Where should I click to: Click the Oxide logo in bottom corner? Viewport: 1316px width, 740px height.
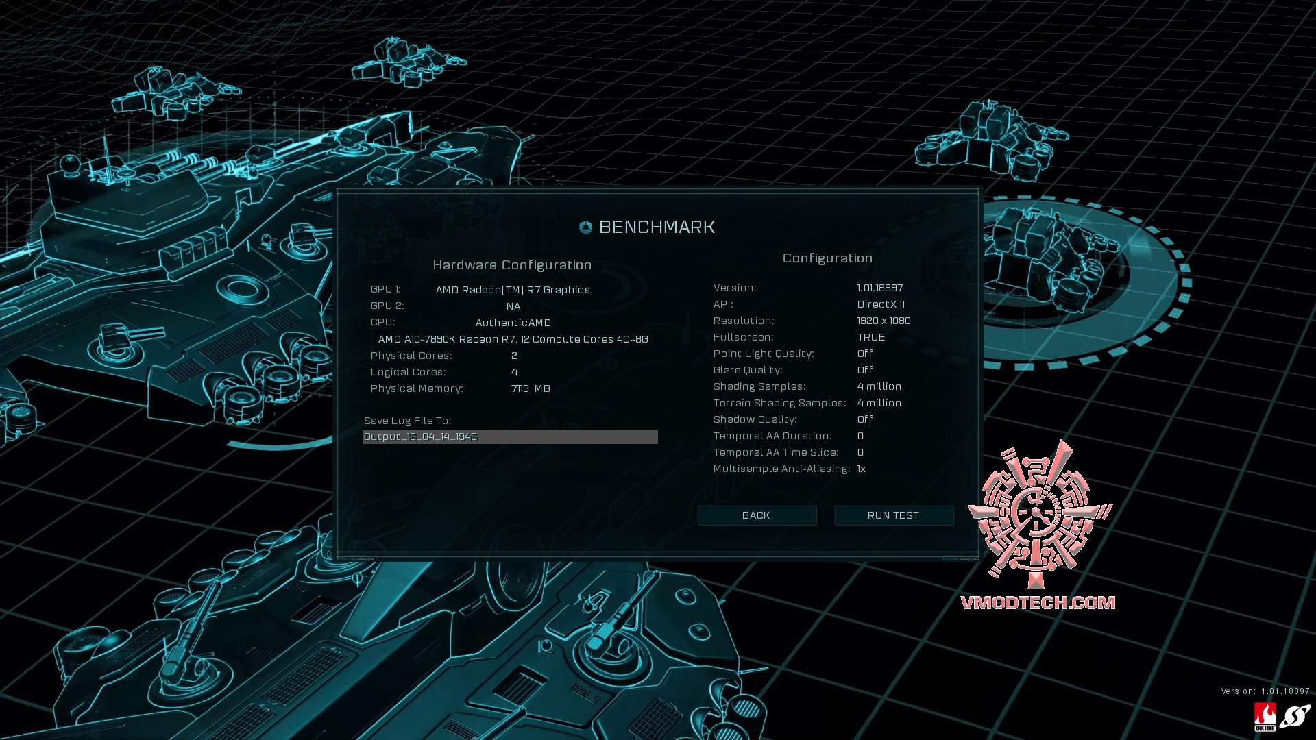click(1265, 717)
